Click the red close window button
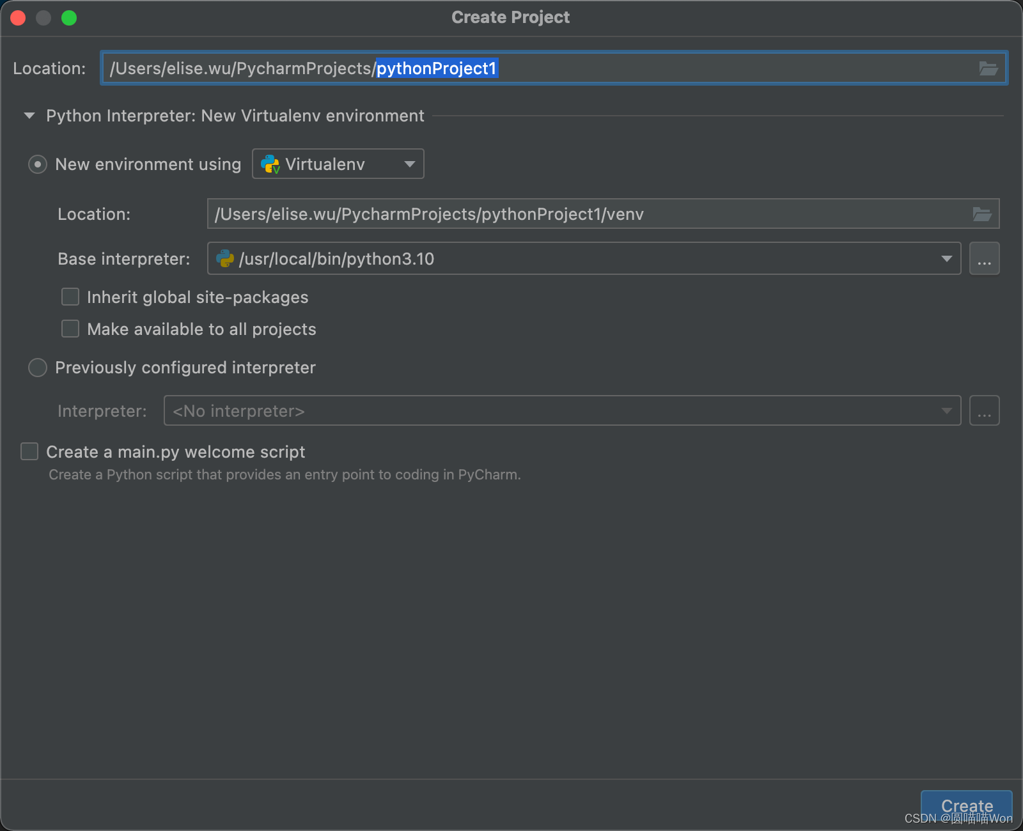Viewport: 1023px width, 831px height. coord(18,18)
